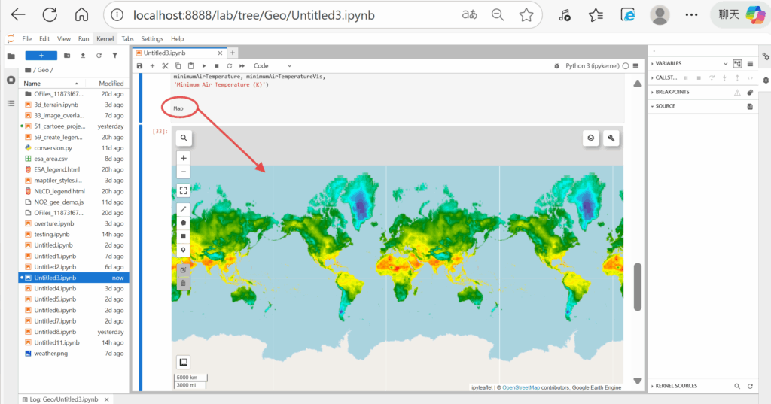
Task: Click the map fullscreen button
Action: 184,190
